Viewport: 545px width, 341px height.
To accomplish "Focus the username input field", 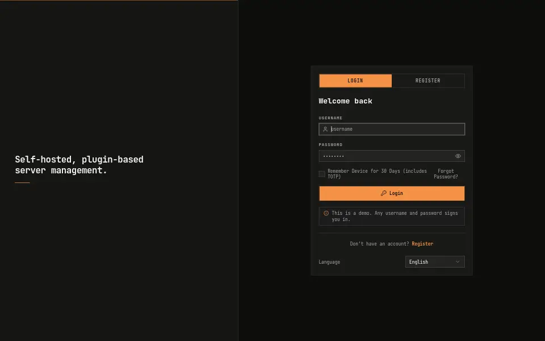I will (x=392, y=129).
